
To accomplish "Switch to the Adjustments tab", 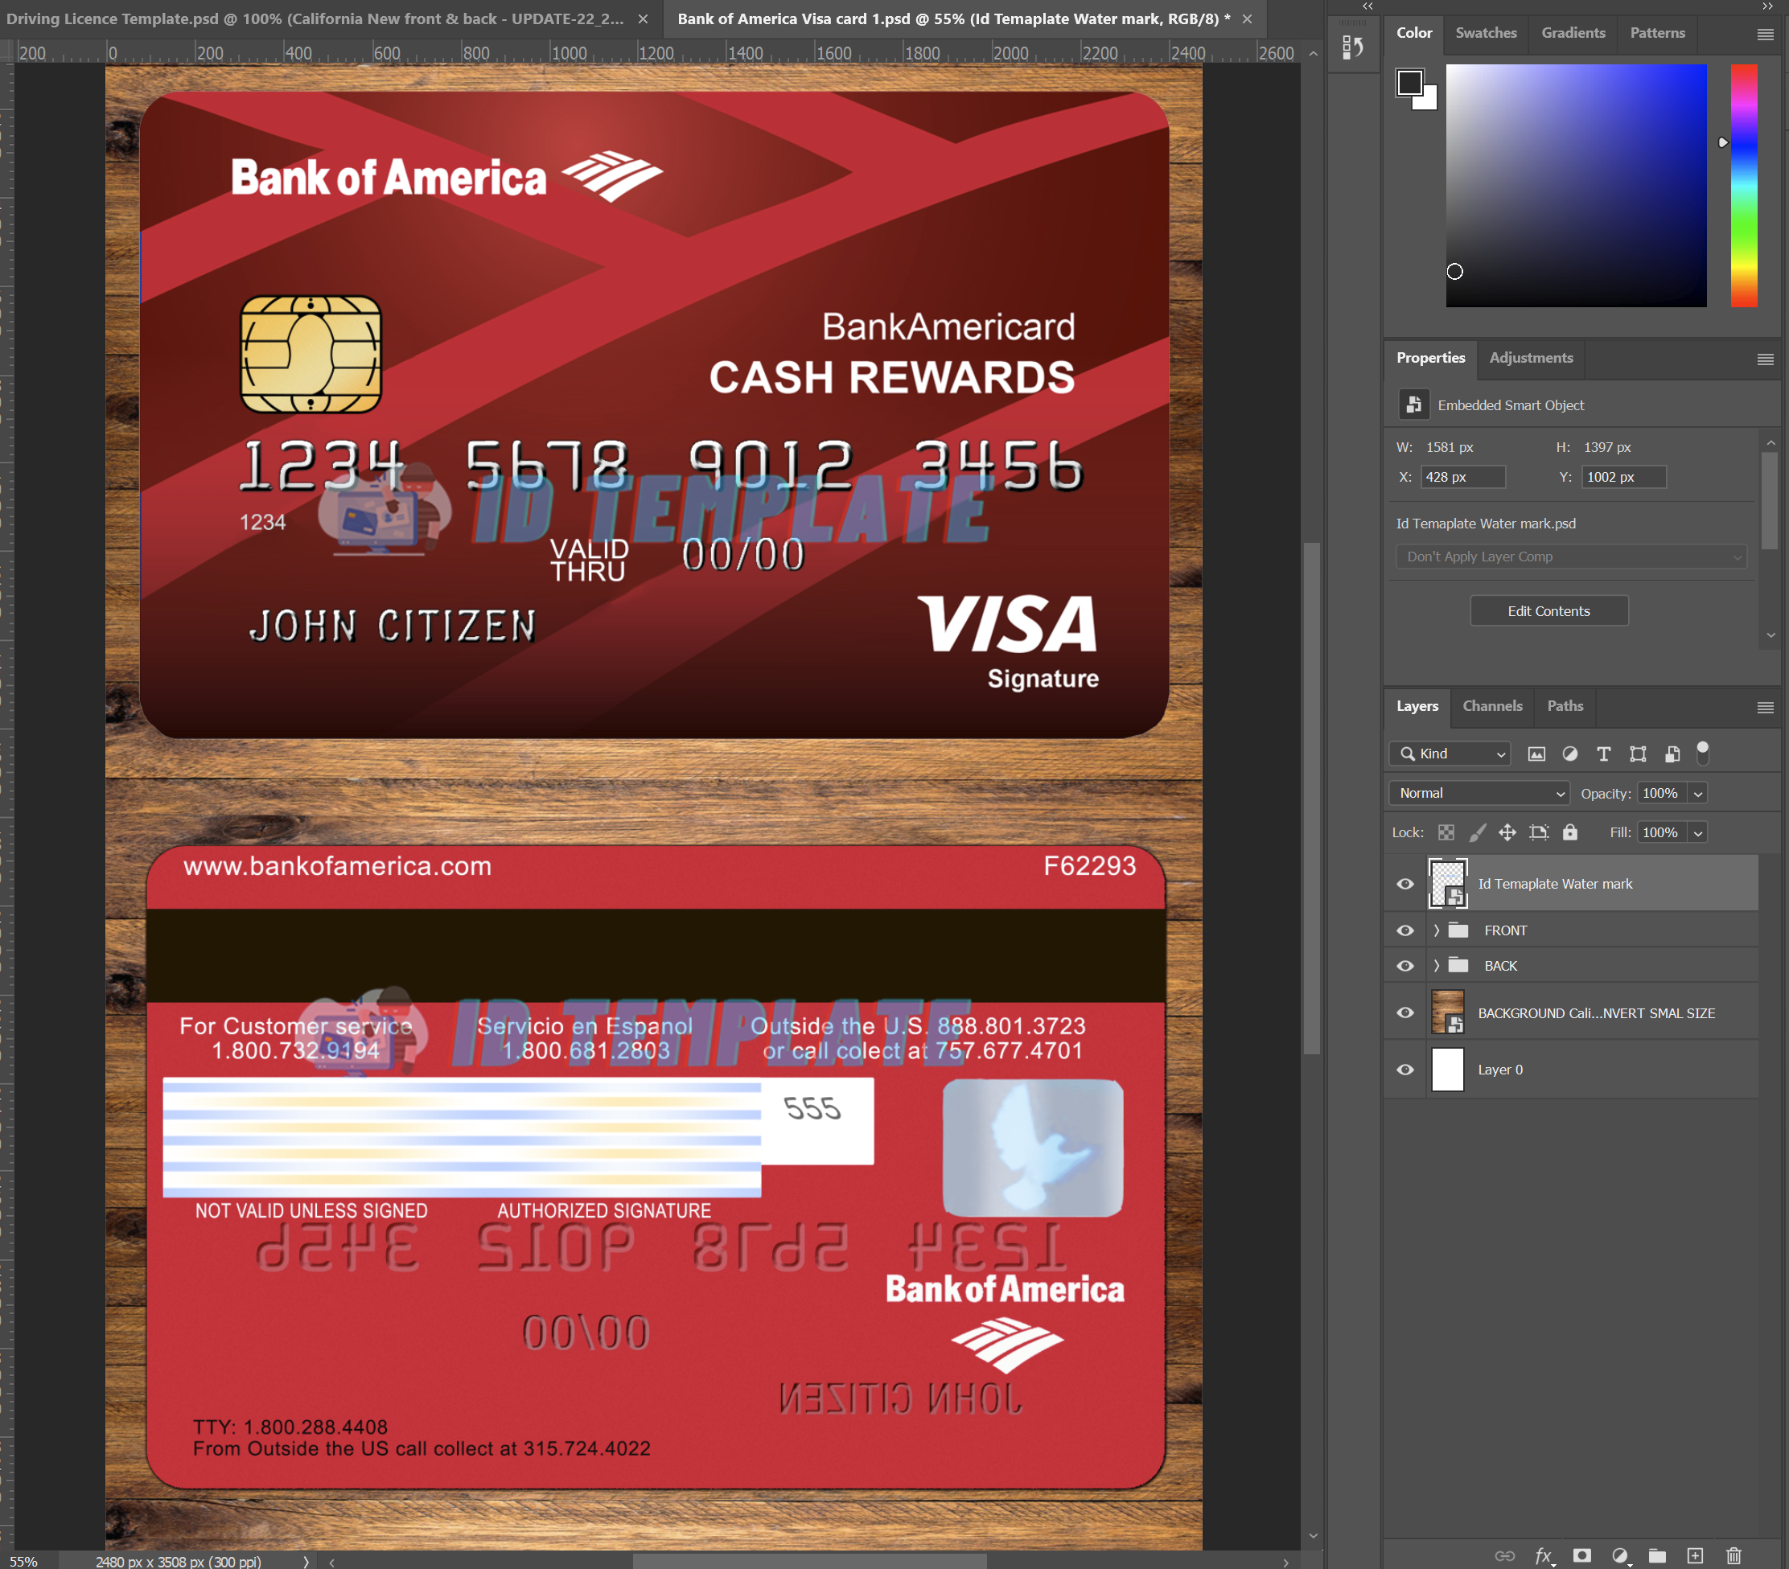I will coord(1531,358).
